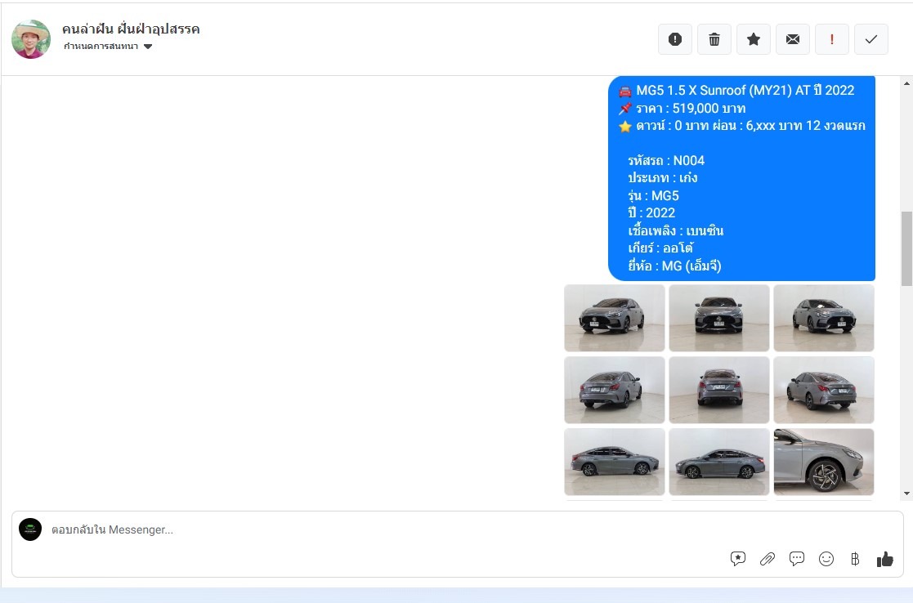This screenshot has height=603, width=913.
Task: Click the รหัสรถ : N004 line
Action: pyautogui.click(x=666, y=161)
